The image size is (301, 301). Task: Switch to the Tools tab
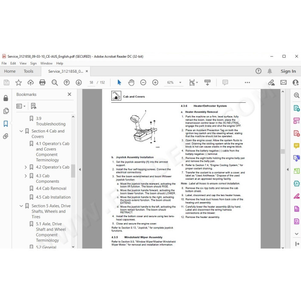pyautogui.click(x=28, y=71)
